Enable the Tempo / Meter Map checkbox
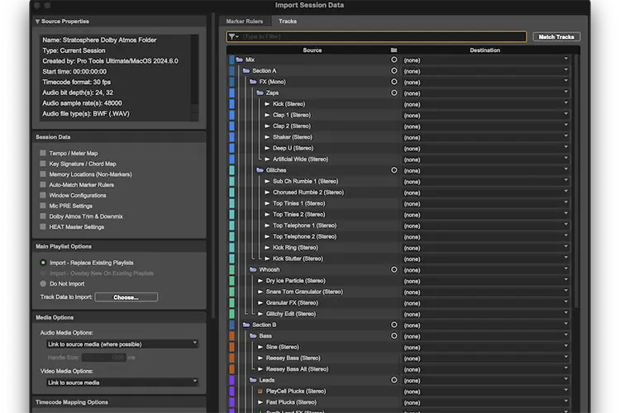Image resolution: width=620 pixels, height=413 pixels. 43,153
